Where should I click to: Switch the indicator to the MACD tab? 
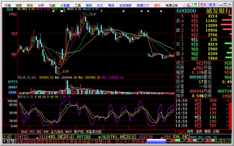pos(69,132)
